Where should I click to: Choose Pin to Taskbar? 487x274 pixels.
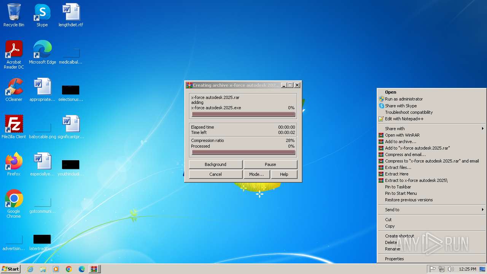(x=431, y=187)
